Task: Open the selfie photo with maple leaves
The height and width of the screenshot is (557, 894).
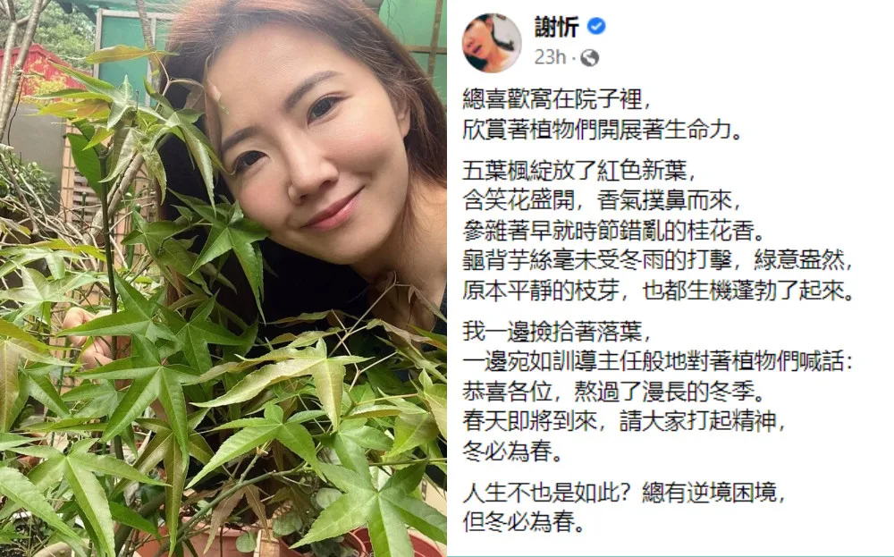Action: 223,278
